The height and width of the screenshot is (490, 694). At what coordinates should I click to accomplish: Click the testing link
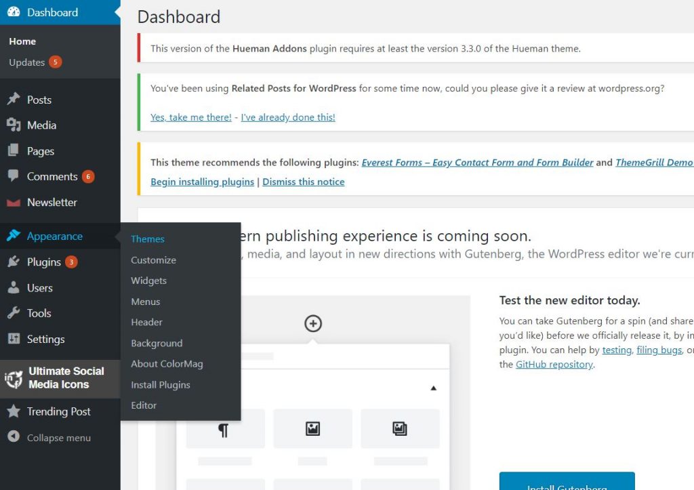[x=617, y=350]
